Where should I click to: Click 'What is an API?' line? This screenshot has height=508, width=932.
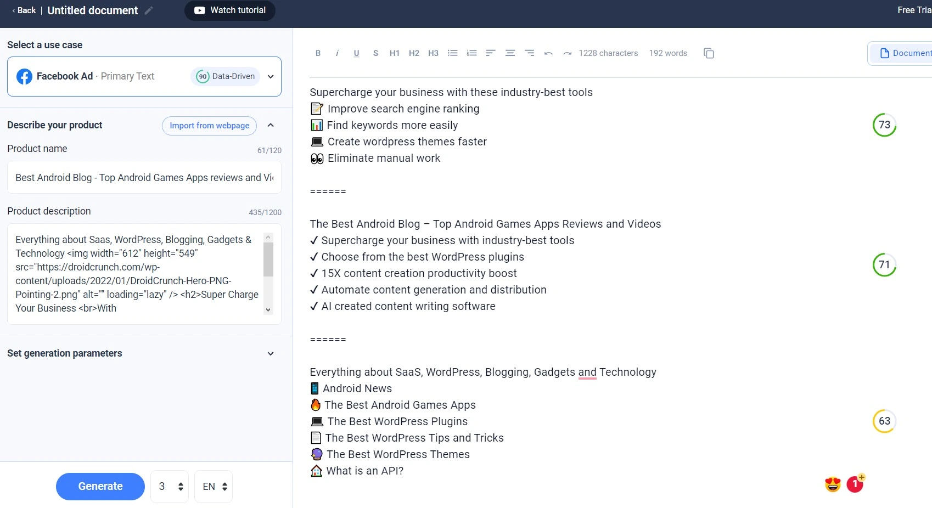point(364,471)
